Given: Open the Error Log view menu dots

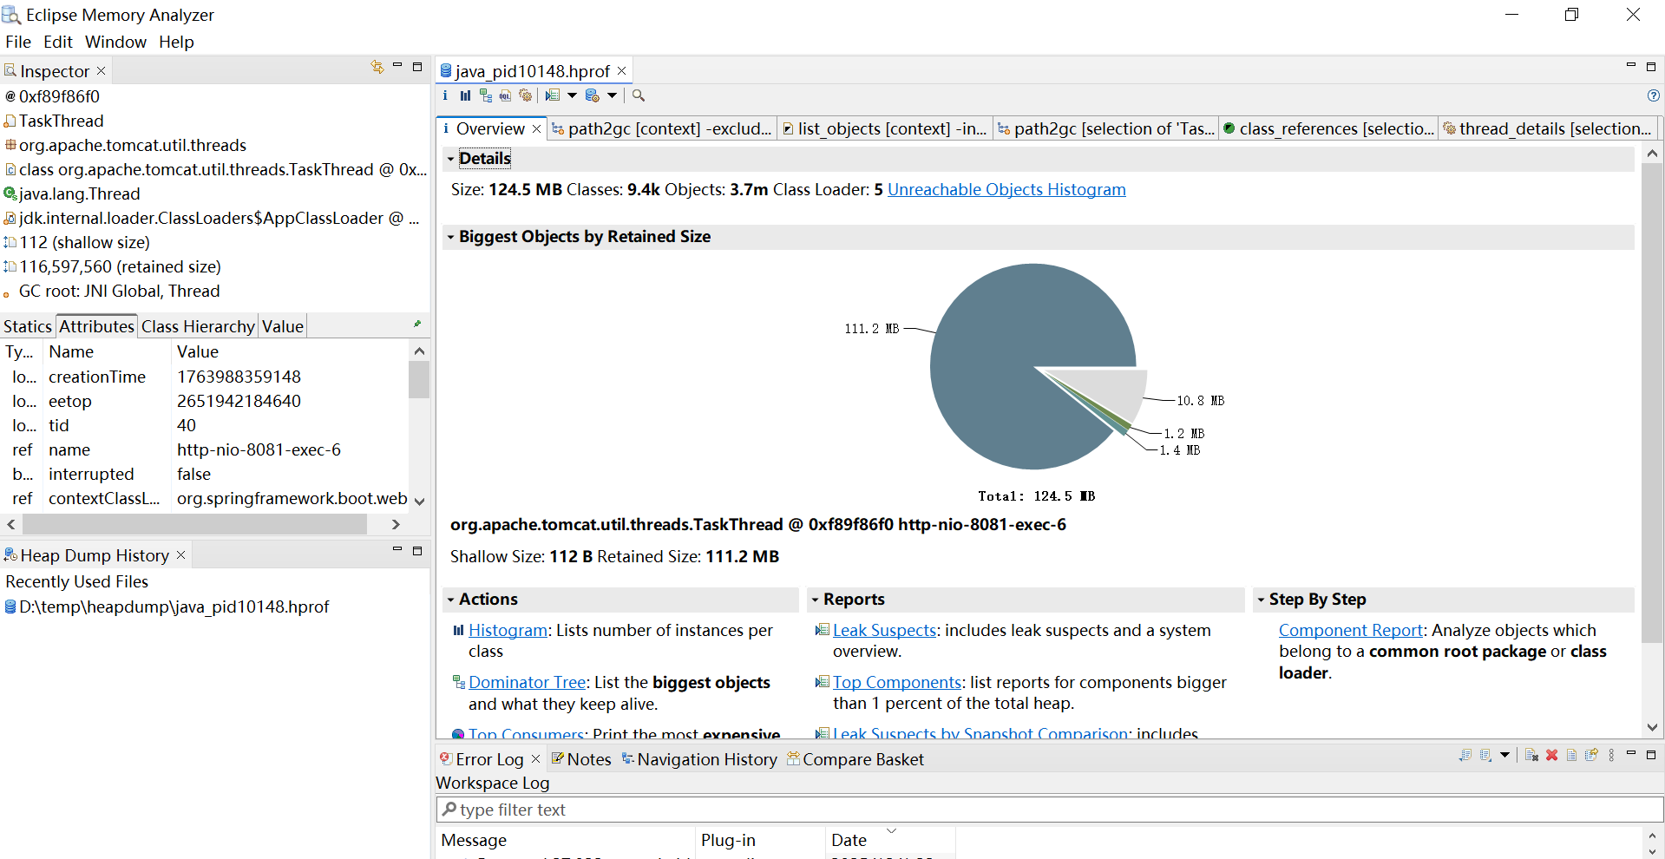Looking at the screenshot, I should [x=1611, y=755].
